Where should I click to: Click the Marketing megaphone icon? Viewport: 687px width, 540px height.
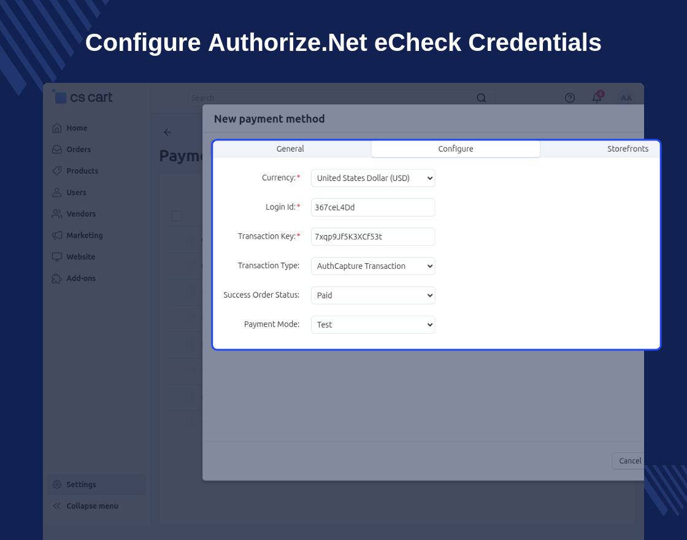point(57,236)
